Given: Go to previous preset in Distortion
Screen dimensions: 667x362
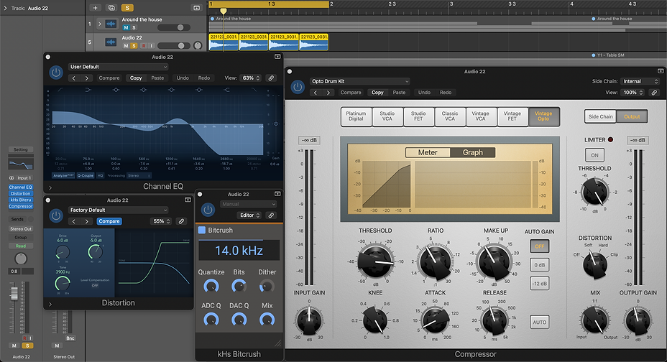Looking at the screenshot, I should tap(73, 221).
